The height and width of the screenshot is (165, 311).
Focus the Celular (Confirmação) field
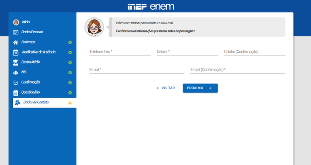pyautogui.click(x=255, y=52)
